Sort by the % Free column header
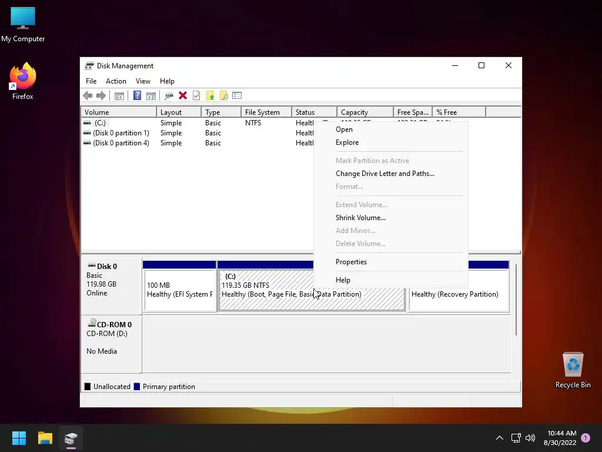Screen dimensions: 602x452 tap(459, 112)
